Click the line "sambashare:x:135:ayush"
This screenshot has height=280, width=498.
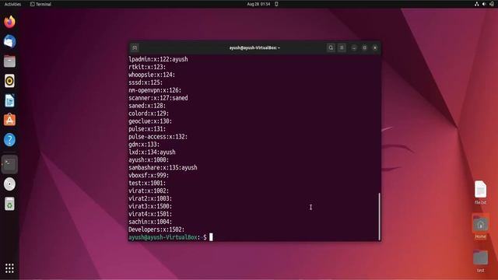pos(163,168)
